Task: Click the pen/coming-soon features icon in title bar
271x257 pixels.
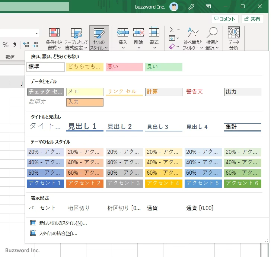Action: [191, 7]
